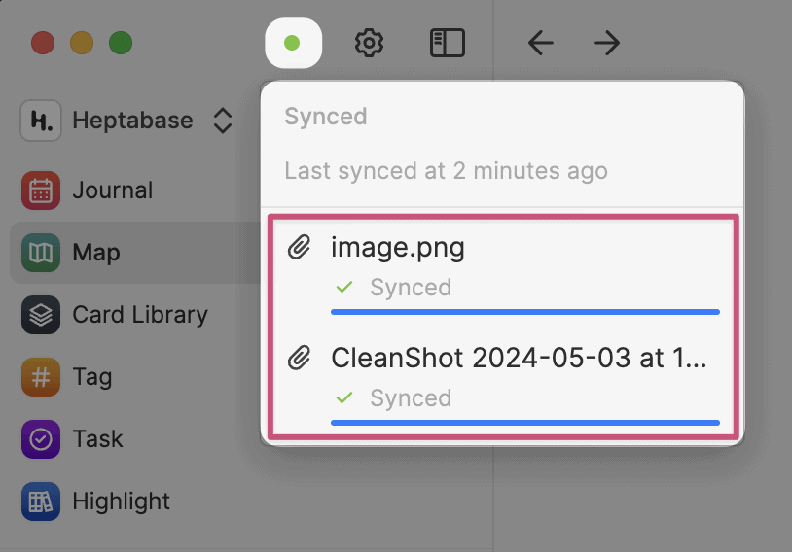
Task: Click the paperclip icon beside image.png
Action: click(x=299, y=247)
